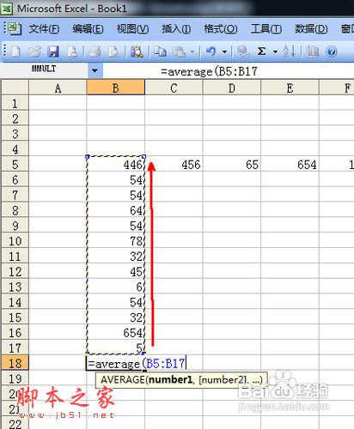This screenshot has height=429, width=354.
Task: Click cell B6 containing 54
Action: click(116, 179)
